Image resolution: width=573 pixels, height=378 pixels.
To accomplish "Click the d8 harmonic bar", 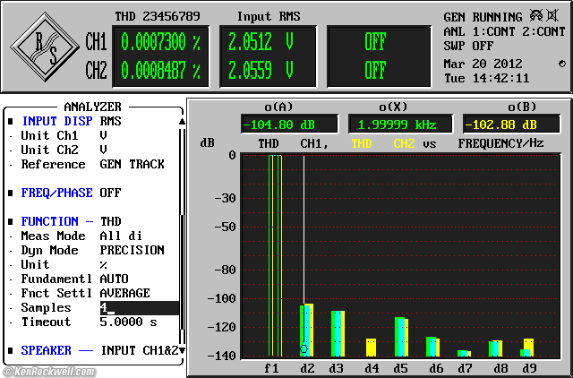I will [495, 348].
